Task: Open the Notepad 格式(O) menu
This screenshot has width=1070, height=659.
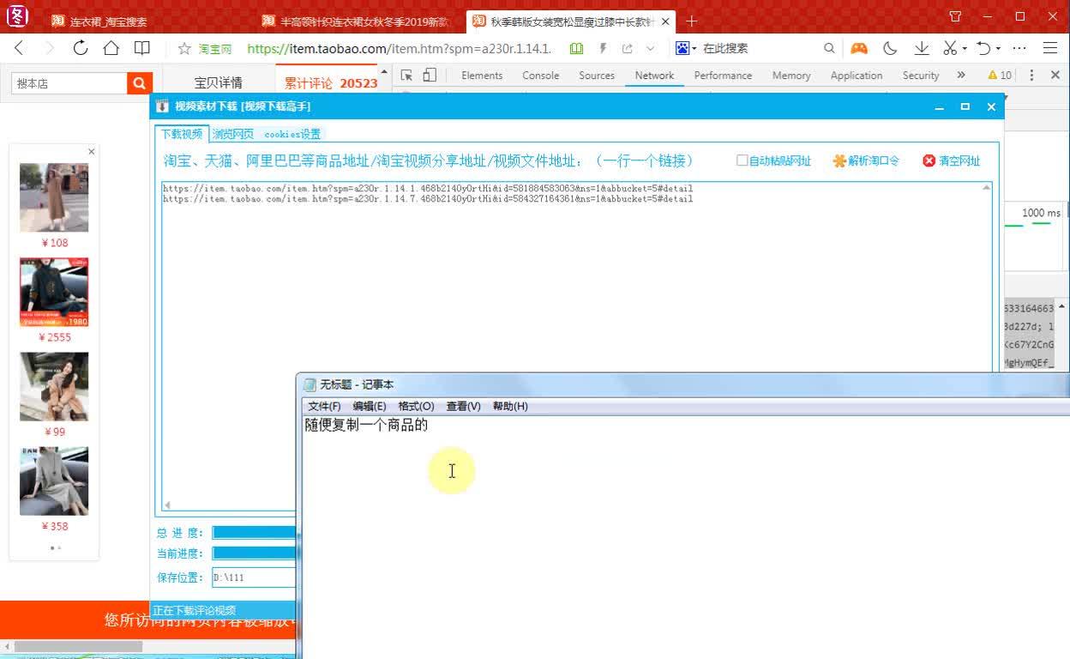Action: 416,406
